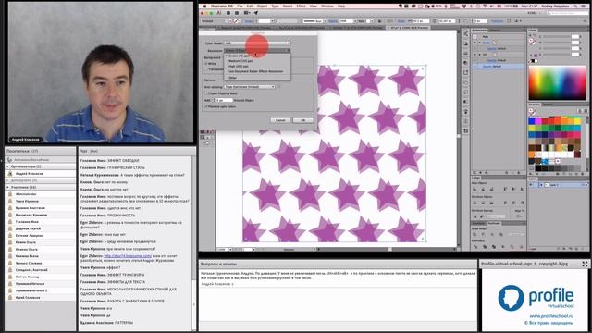
Task: Select the magenta swatch in Swatches panel
Action: click(x=538, y=121)
